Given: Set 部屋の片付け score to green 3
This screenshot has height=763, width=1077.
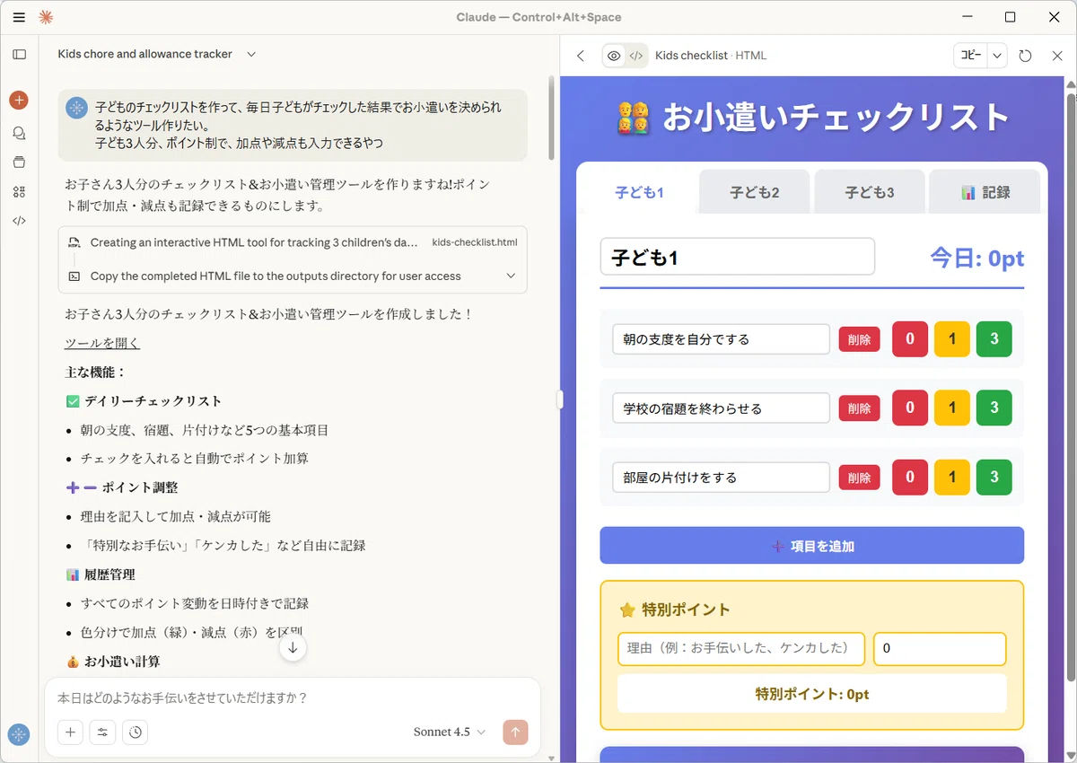Looking at the screenshot, I should click(x=994, y=478).
